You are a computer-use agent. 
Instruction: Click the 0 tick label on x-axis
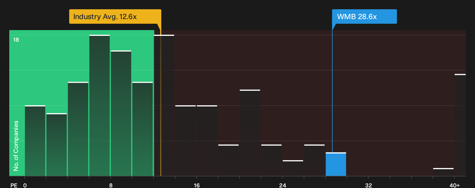[25, 185]
